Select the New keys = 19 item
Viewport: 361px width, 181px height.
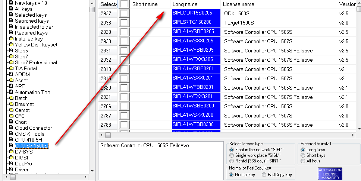point(31,3)
